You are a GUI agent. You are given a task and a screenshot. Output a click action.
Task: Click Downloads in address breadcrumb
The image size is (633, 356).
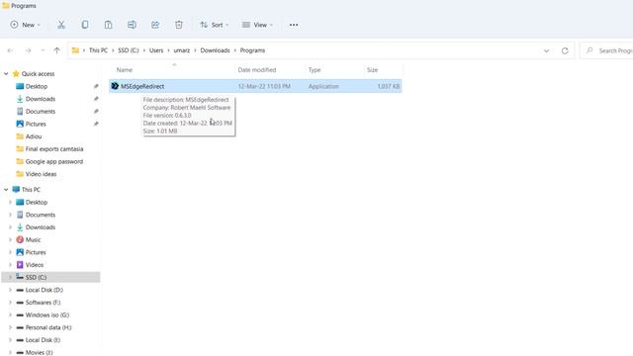coord(215,50)
